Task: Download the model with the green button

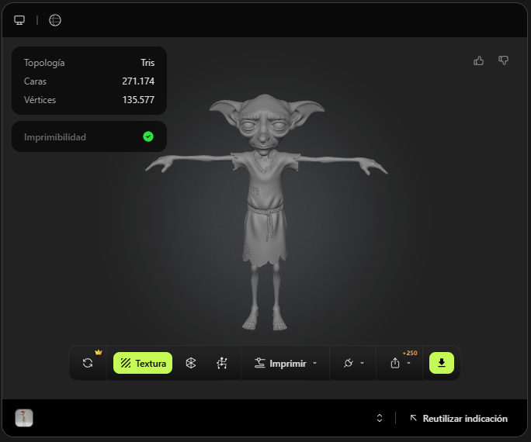Action: (442, 363)
